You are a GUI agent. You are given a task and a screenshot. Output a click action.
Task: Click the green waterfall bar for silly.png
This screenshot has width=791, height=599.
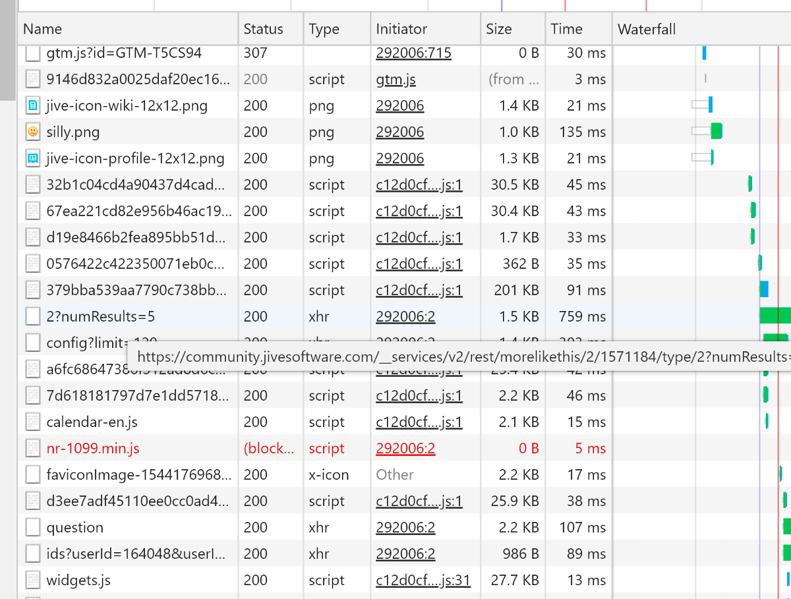pos(717,131)
